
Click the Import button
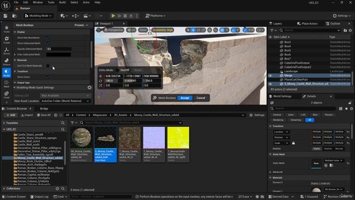pos(27,115)
